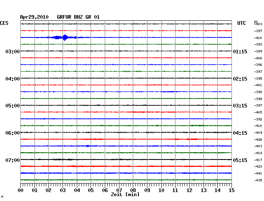Click the DC offset value -393
The image size is (264, 201).
(x=258, y=44)
